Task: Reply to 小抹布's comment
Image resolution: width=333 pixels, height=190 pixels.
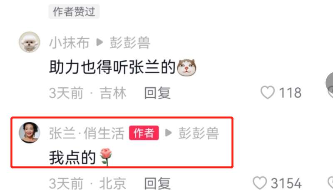Action: (157, 93)
